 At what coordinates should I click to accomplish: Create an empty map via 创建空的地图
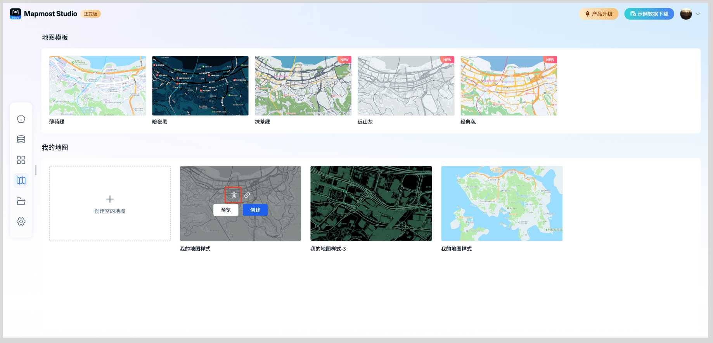coord(110,204)
